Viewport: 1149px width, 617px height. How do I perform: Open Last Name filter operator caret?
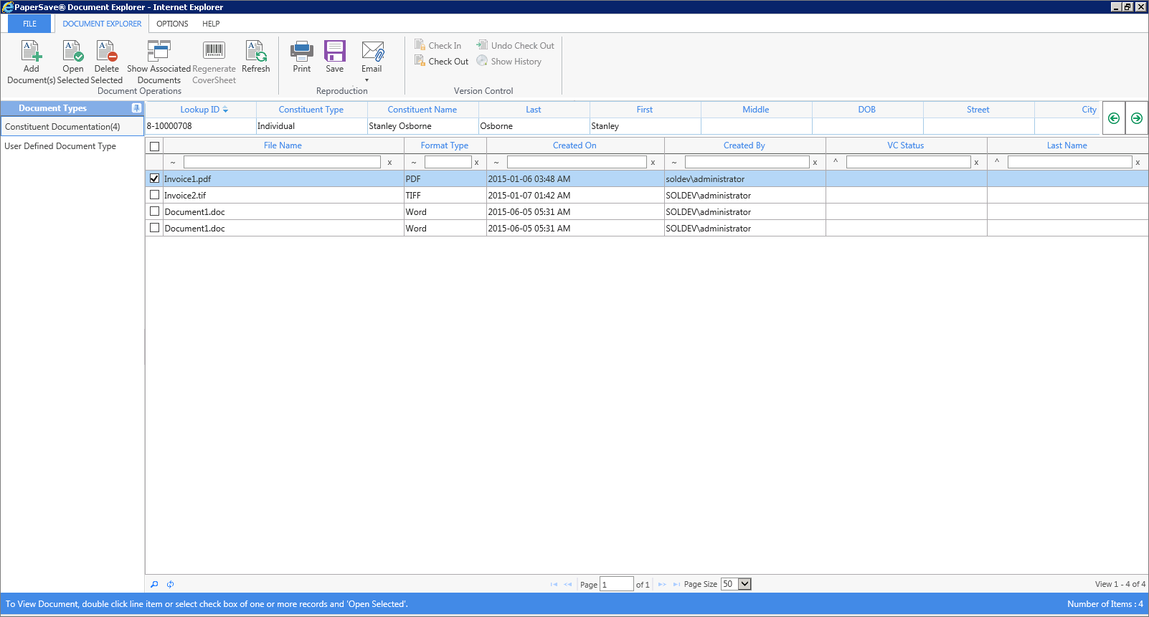[997, 162]
